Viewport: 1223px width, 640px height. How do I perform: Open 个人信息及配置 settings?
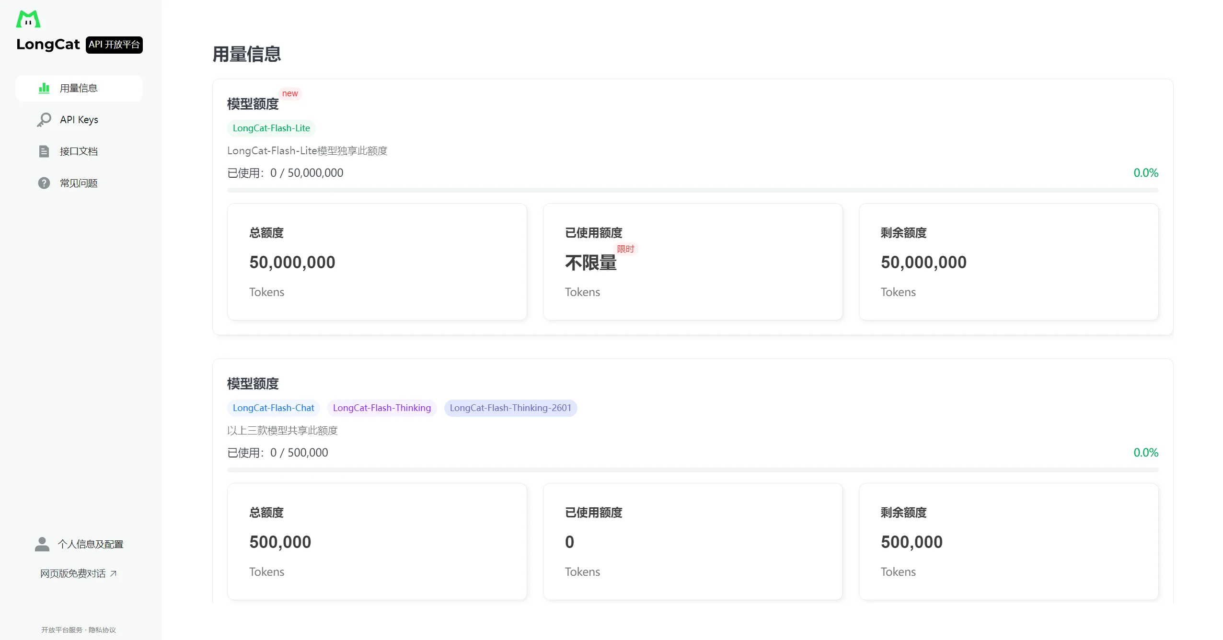[91, 544]
